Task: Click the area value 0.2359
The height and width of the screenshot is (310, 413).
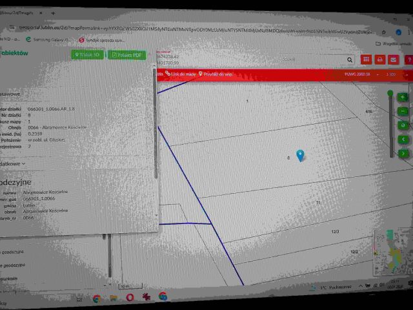Action: point(35,134)
